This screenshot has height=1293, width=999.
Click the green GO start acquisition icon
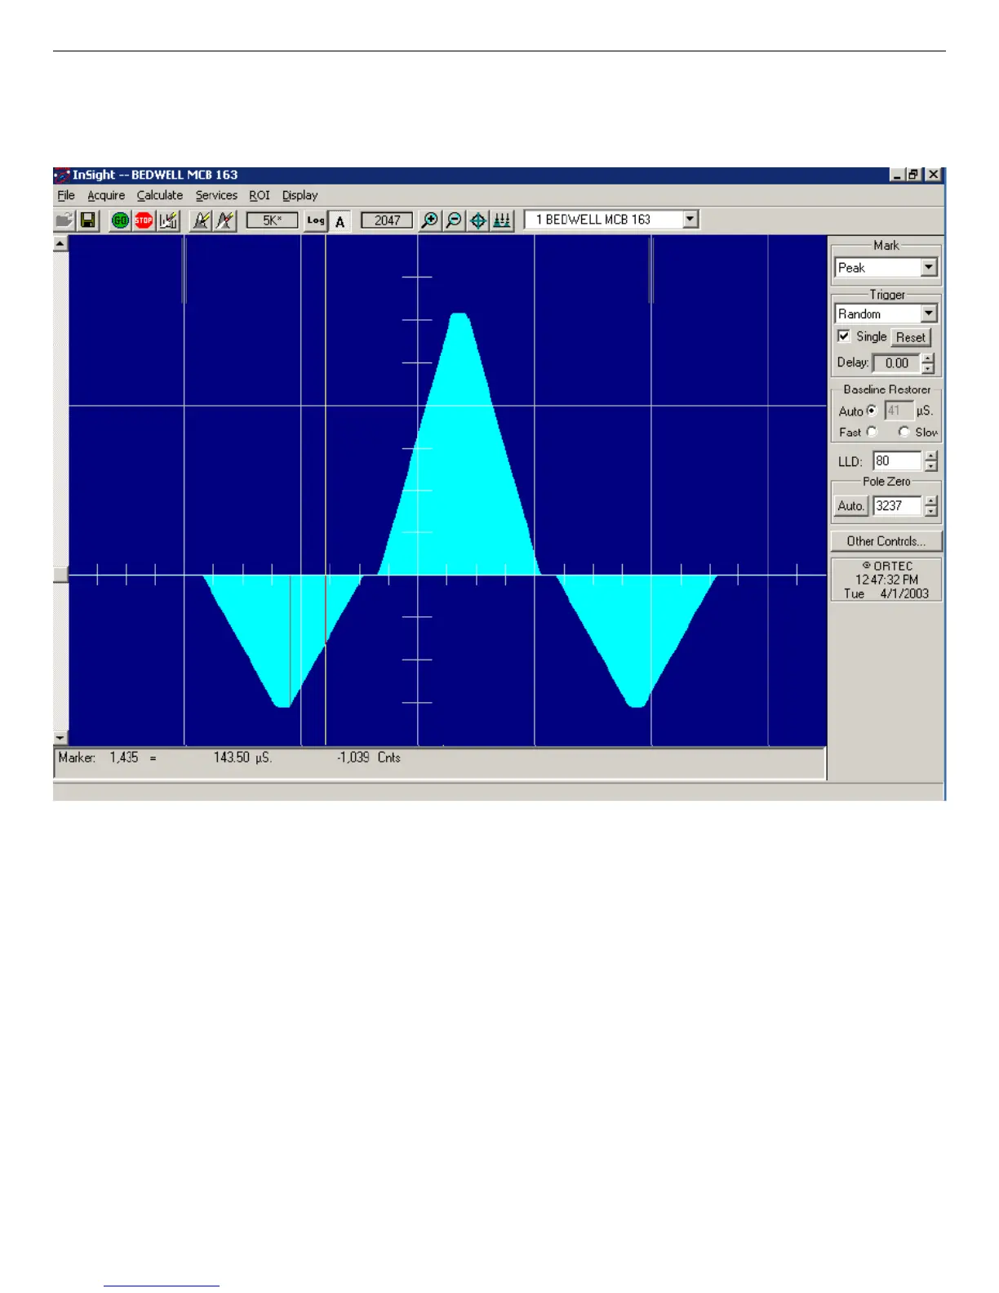click(120, 220)
